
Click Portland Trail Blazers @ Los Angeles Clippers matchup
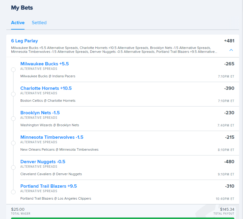tap(56, 198)
